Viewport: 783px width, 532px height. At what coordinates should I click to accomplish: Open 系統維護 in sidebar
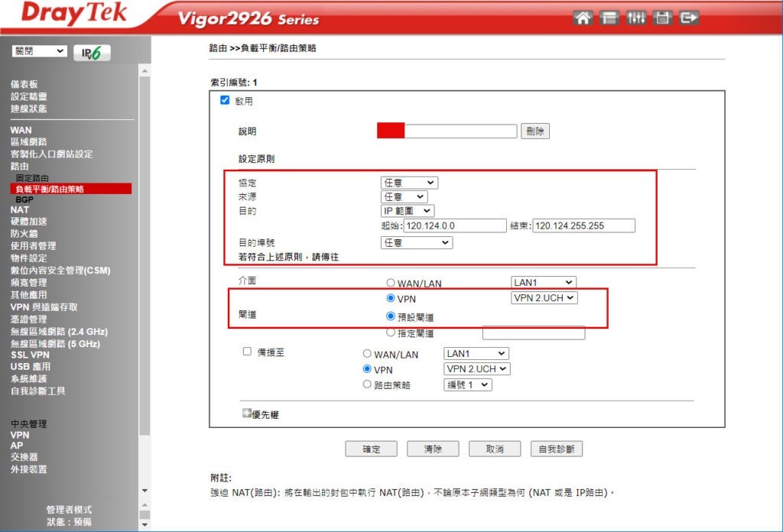tap(28, 379)
